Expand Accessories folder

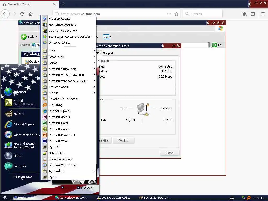point(69,57)
